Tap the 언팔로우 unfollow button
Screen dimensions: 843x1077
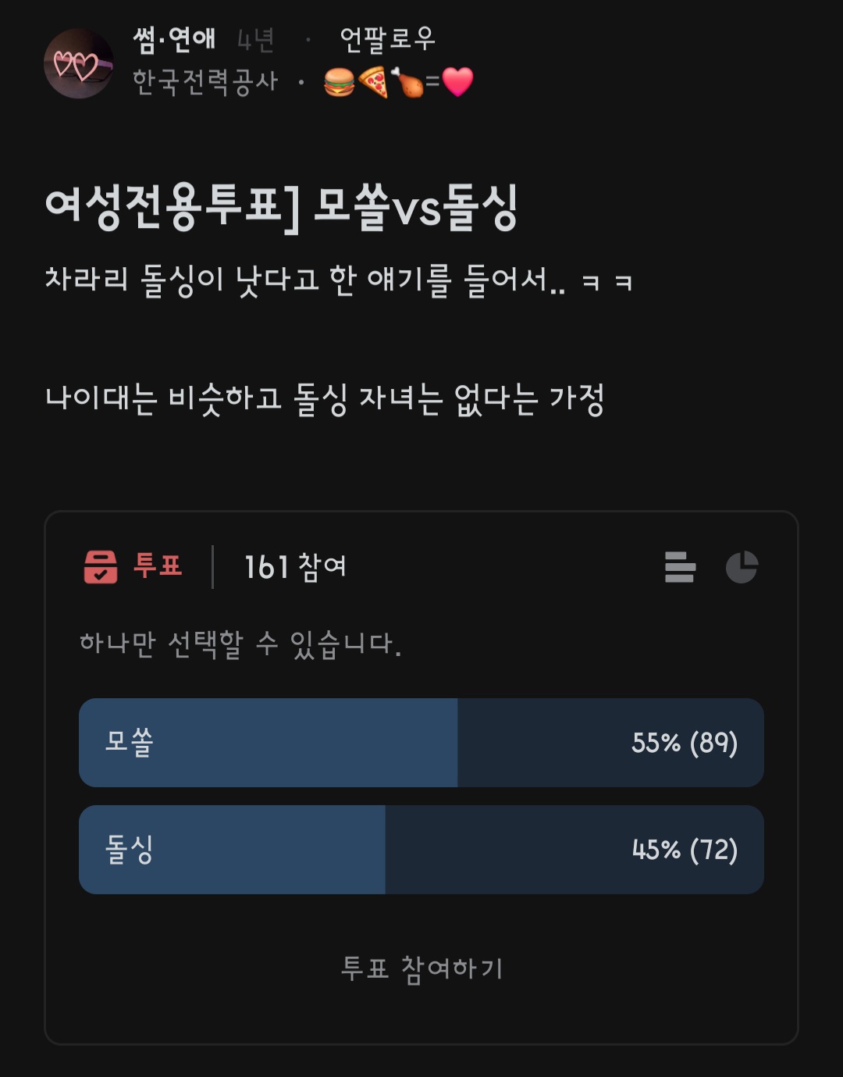click(x=387, y=38)
